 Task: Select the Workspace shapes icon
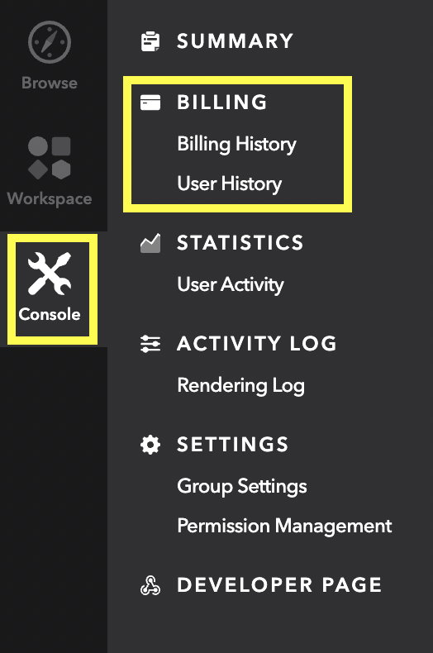49,158
